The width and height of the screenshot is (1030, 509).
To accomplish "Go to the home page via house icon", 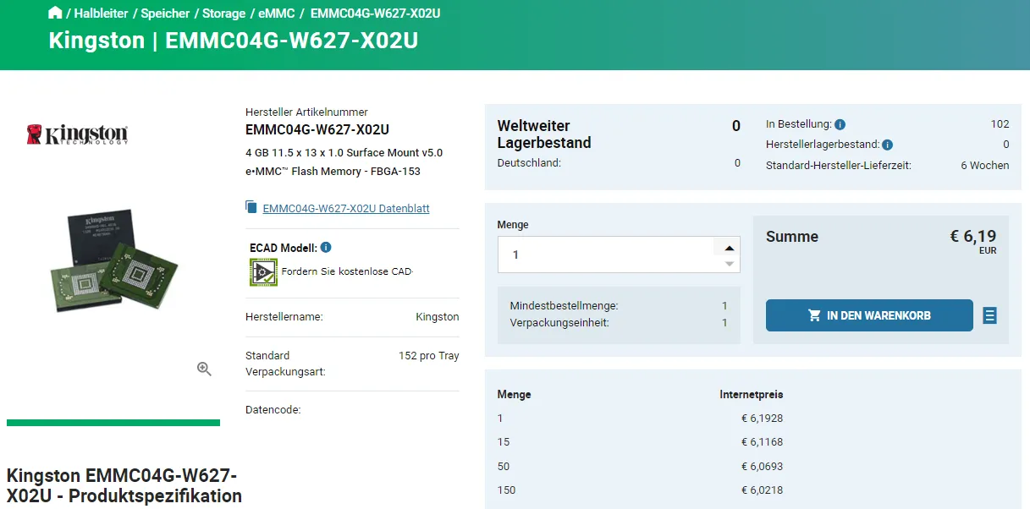I will (56, 13).
